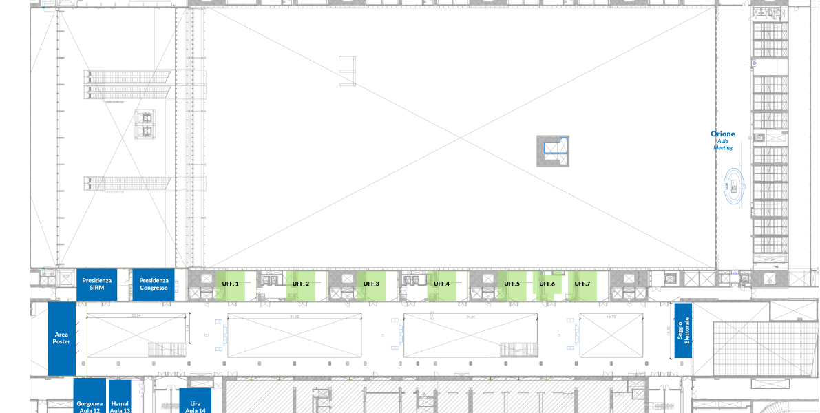Click the UFF.7 office block
This screenshot has height=413, width=820.
[x=582, y=284]
